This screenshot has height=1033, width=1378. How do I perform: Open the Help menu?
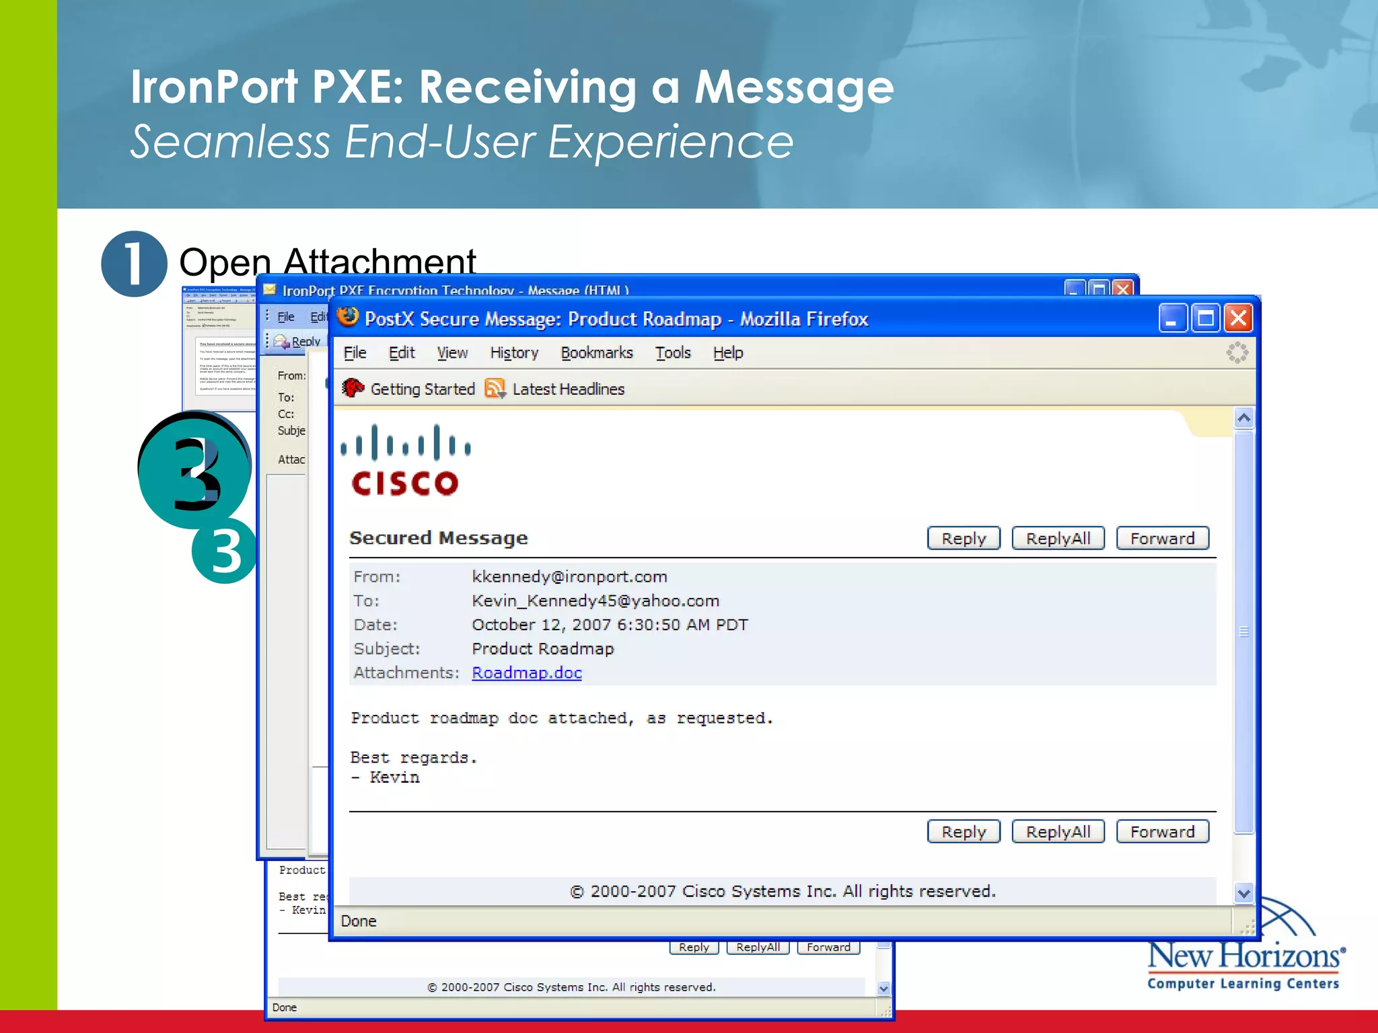click(728, 353)
